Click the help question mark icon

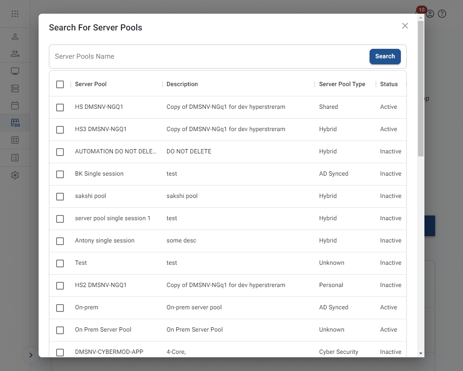click(442, 14)
